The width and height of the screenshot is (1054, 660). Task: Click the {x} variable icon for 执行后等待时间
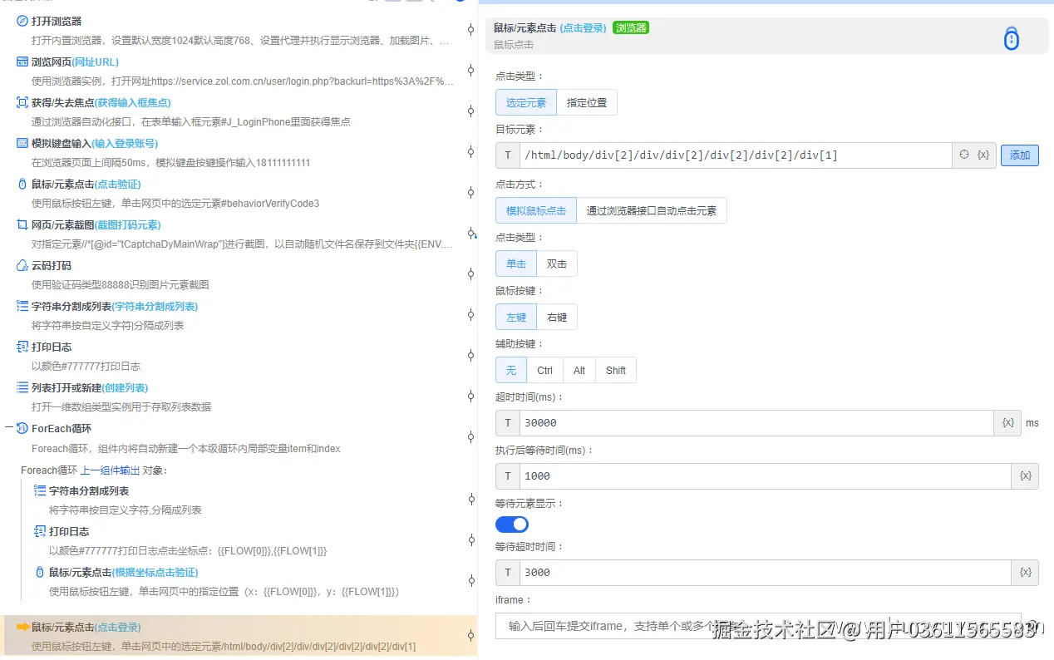[1025, 475]
